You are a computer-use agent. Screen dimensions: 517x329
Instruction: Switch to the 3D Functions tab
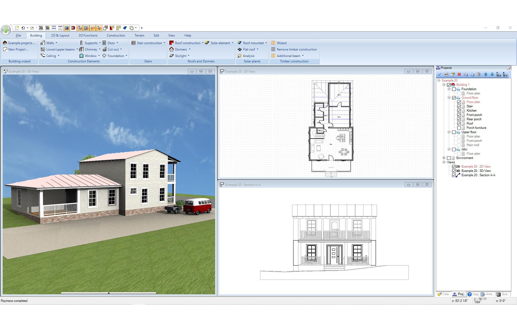(x=88, y=35)
